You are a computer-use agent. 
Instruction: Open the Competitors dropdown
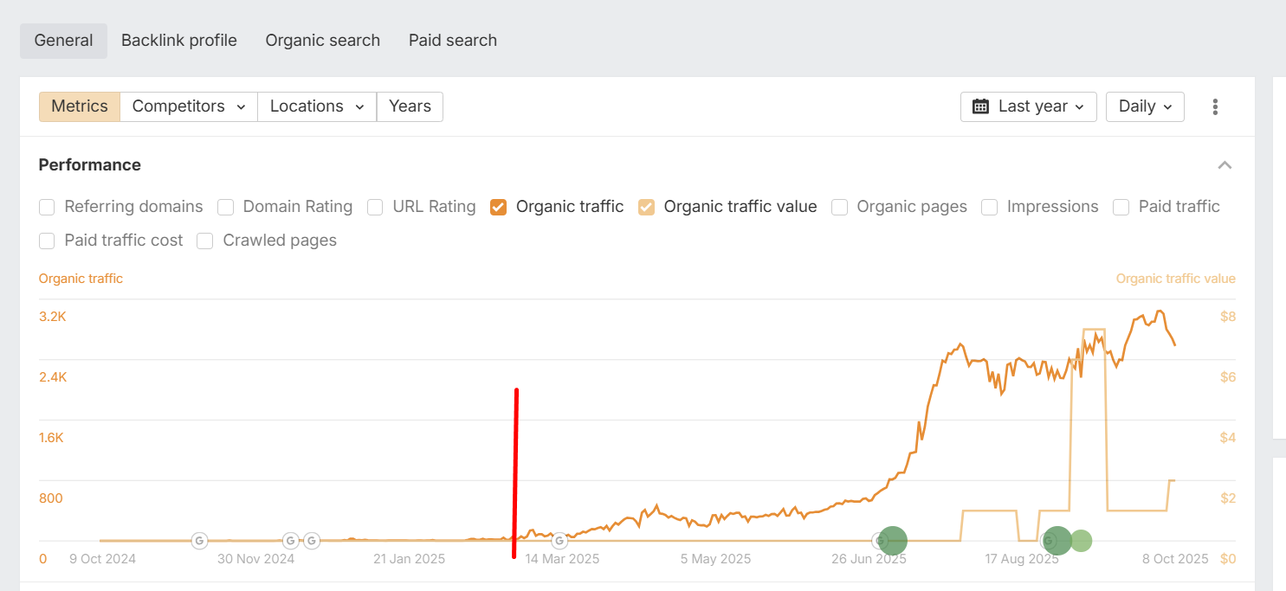pyautogui.click(x=189, y=106)
